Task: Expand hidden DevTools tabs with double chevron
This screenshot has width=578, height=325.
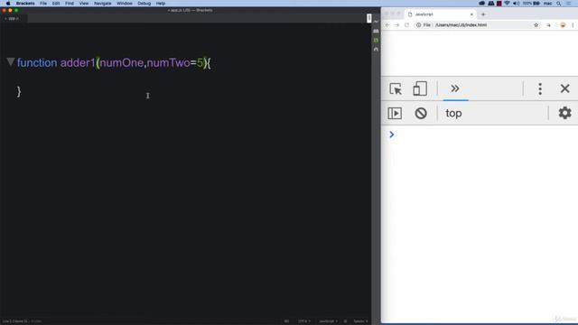Action: tap(455, 88)
